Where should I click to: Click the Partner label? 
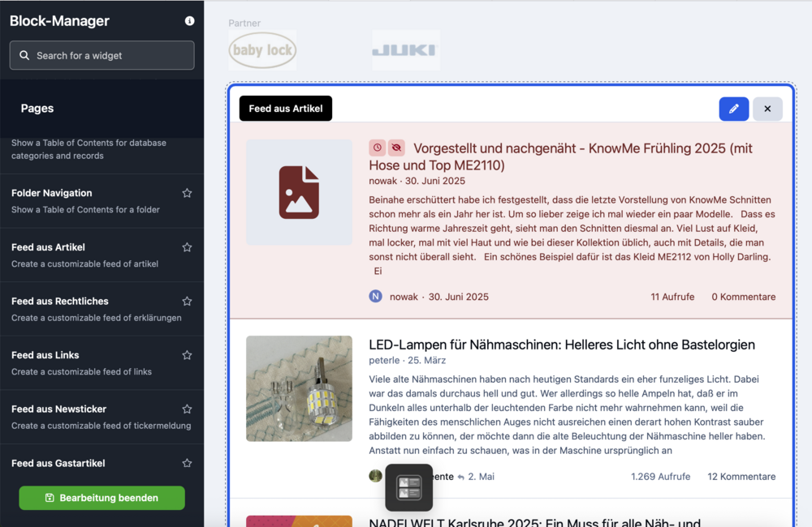click(x=244, y=23)
